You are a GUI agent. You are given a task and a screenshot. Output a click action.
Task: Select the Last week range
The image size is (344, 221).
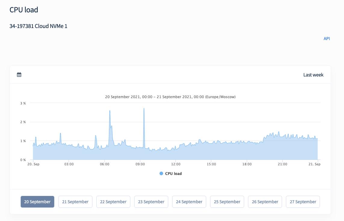tap(313, 75)
